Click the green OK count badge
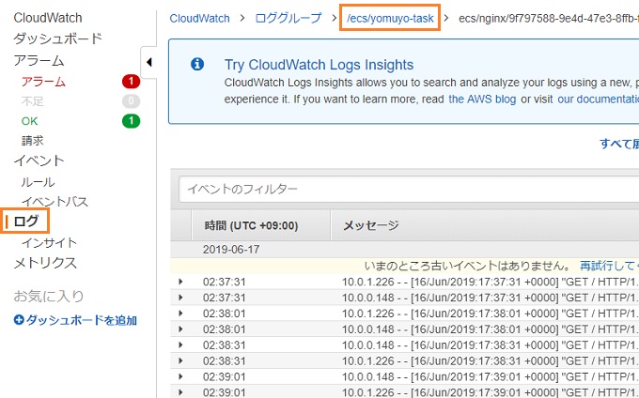The image size is (639, 398). [x=131, y=120]
